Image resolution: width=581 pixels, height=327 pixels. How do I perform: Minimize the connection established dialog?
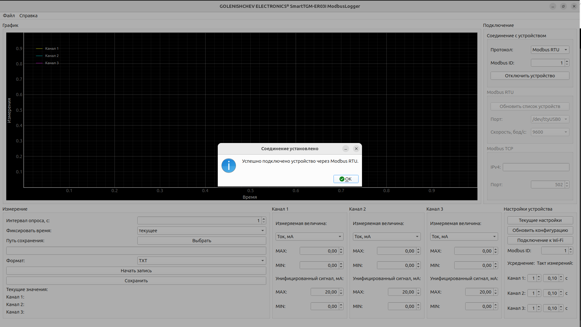pyautogui.click(x=345, y=149)
